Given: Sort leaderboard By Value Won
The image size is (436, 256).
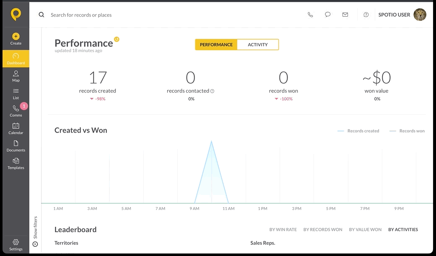Looking at the screenshot, I should pos(366,230).
